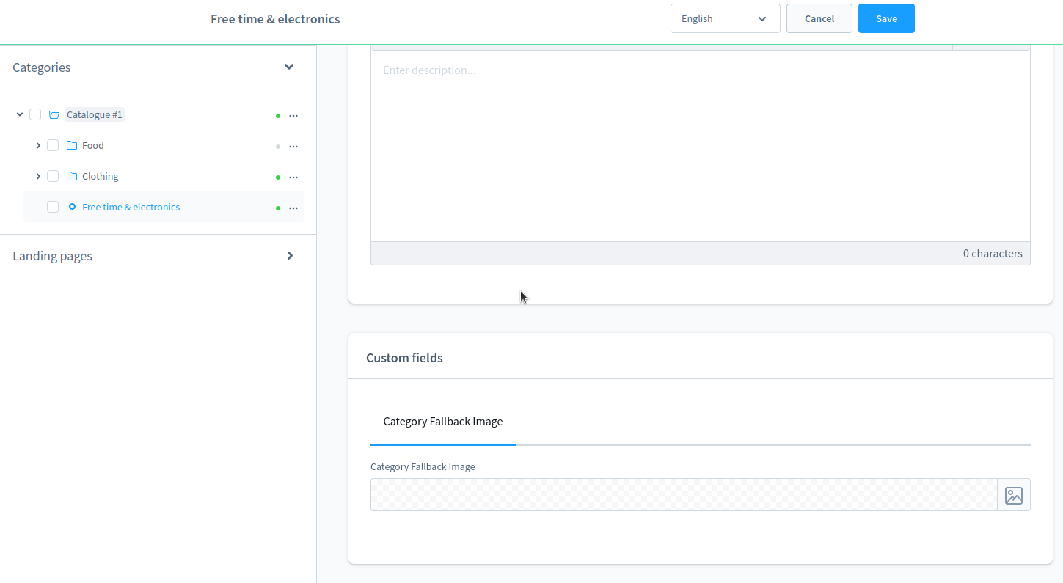Open the English language dropdown

(726, 18)
